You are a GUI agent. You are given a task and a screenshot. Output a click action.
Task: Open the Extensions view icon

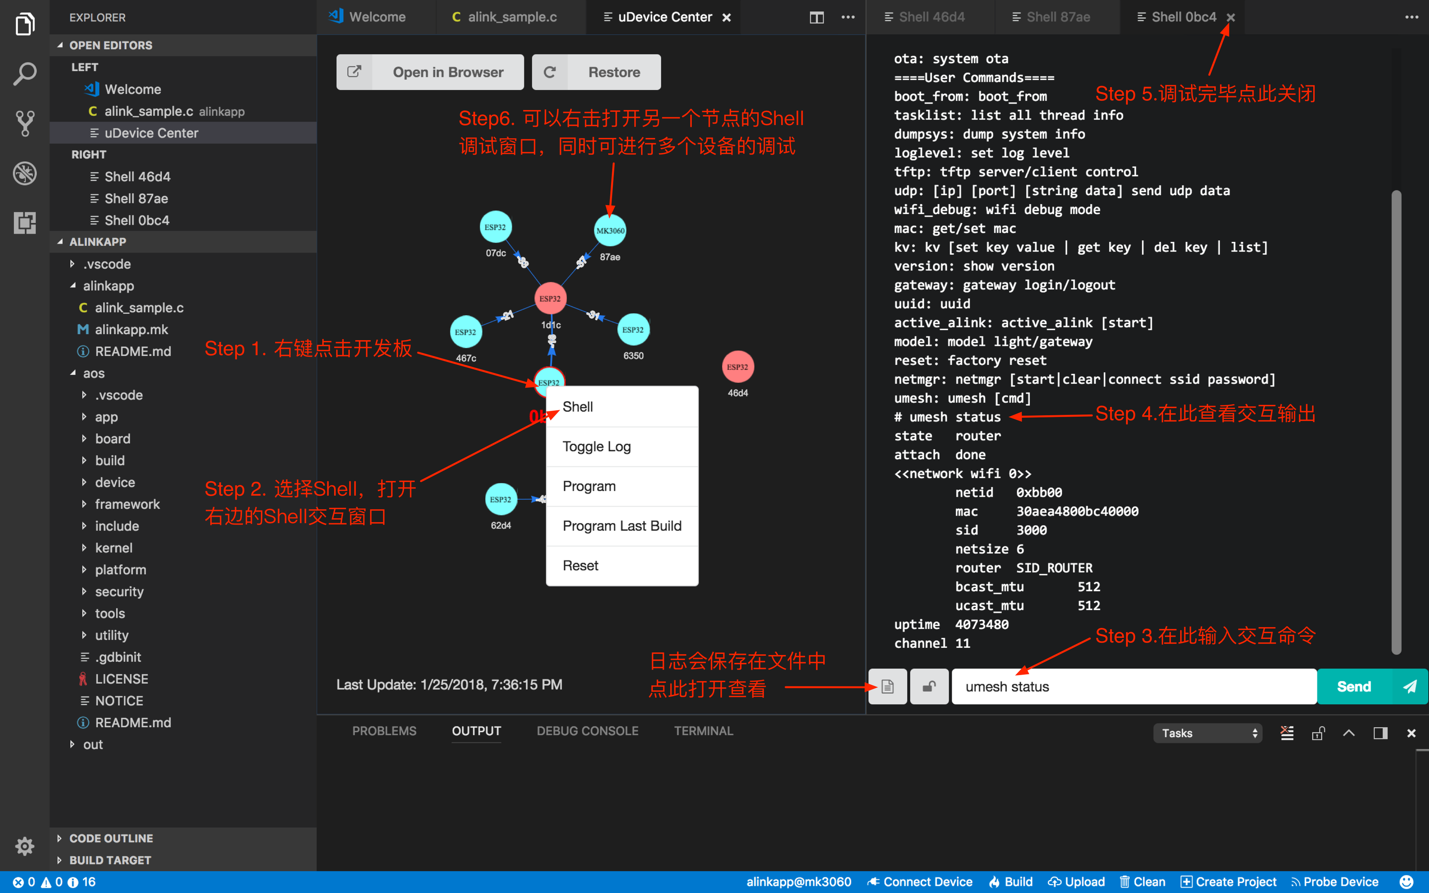[25, 223]
